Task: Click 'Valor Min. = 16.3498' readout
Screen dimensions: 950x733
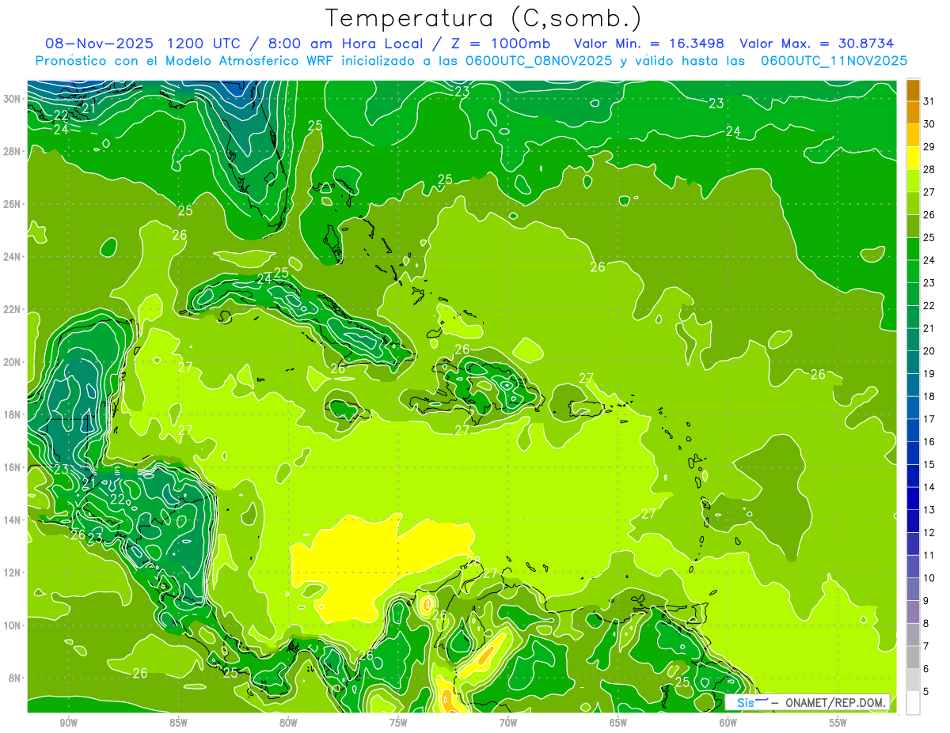Action: coord(648,43)
